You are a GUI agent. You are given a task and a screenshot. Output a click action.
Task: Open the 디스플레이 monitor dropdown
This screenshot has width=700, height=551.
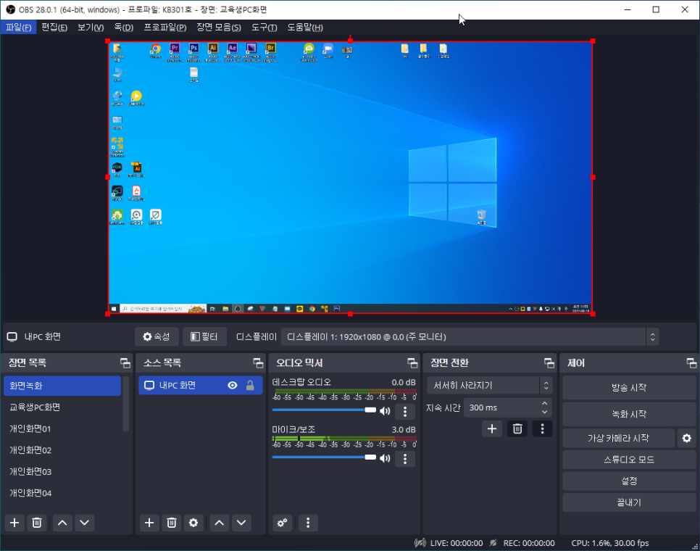click(470, 336)
